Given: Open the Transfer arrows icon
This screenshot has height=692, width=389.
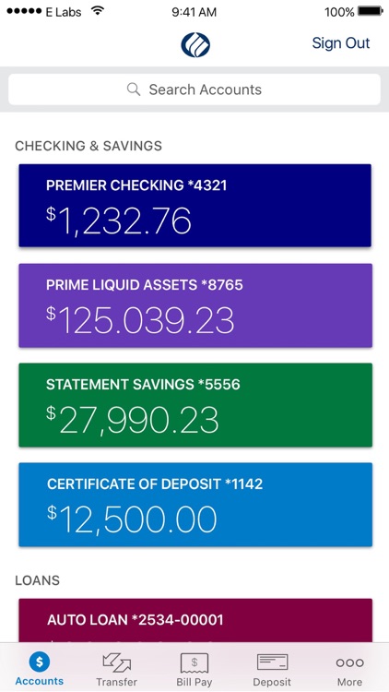Looking at the screenshot, I should [x=117, y=662].
